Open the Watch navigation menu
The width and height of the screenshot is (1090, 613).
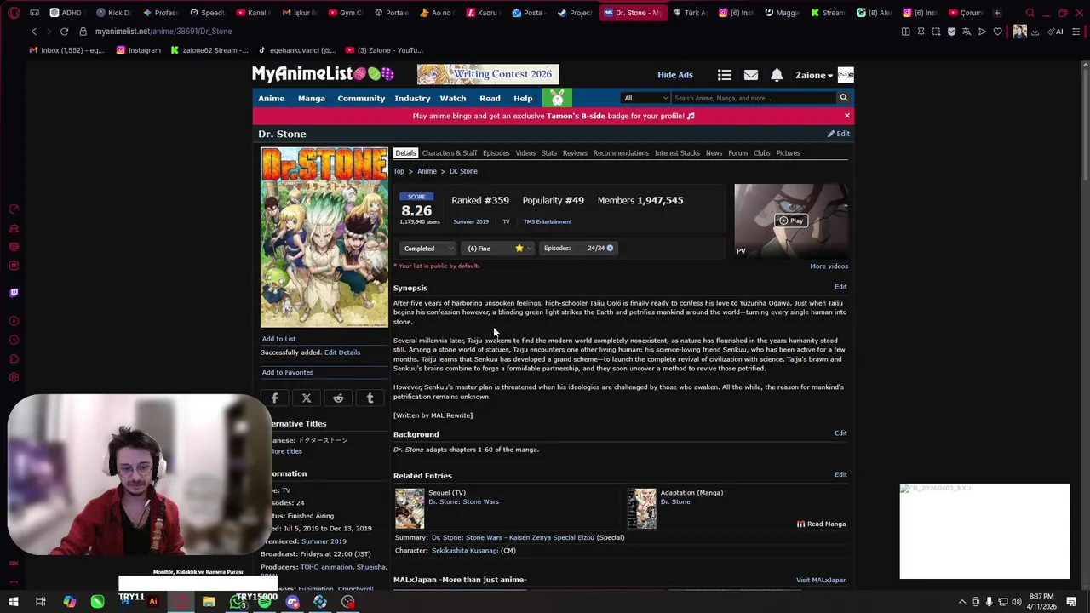point(453,98)
